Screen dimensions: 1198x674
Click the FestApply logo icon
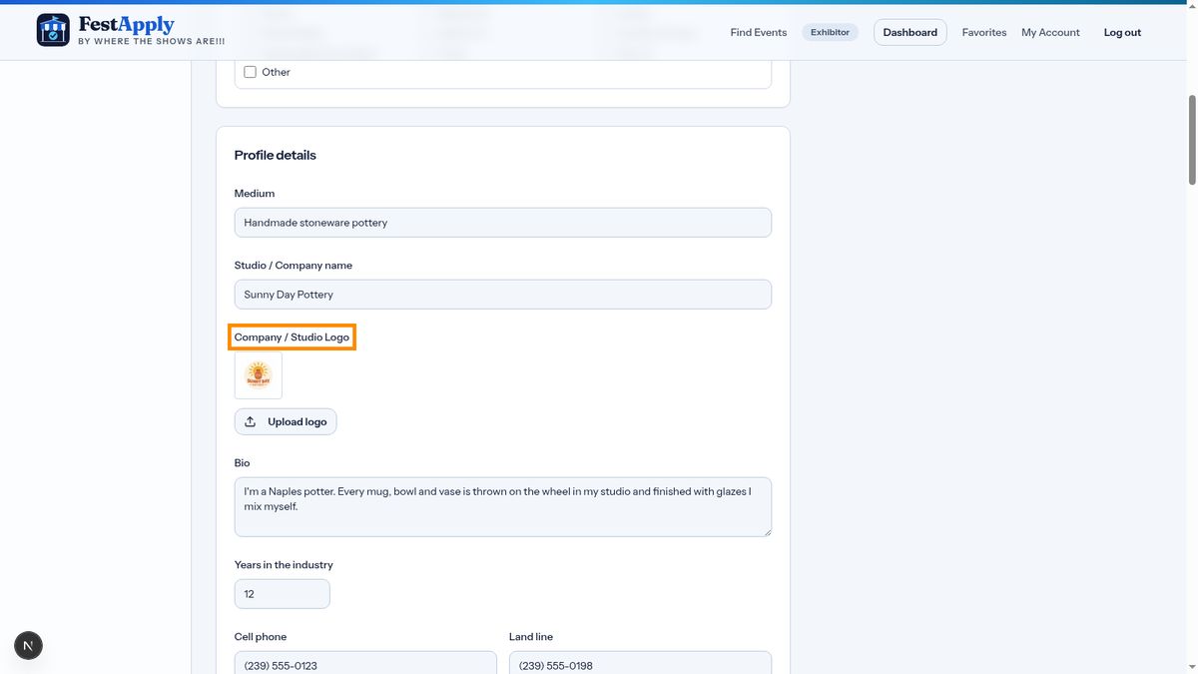53,30
